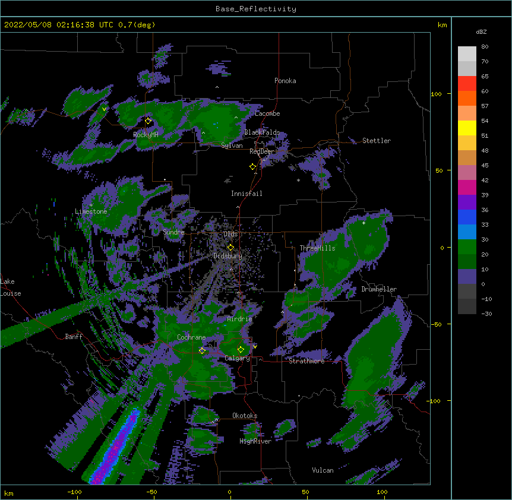Click the RockyMH city label
The image size is (512, 500).
click(x=146, y=135)
